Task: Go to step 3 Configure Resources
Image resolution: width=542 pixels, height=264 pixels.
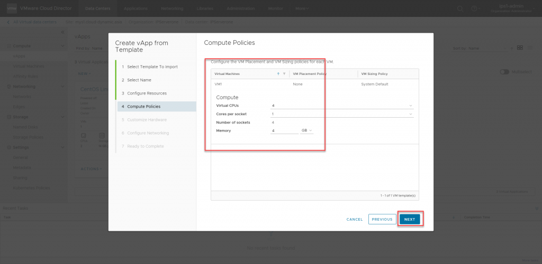Action: [147, 93]
